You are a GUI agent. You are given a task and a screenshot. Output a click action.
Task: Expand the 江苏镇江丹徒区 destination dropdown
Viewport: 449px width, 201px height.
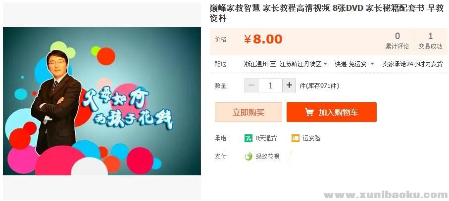click(303, 64)
